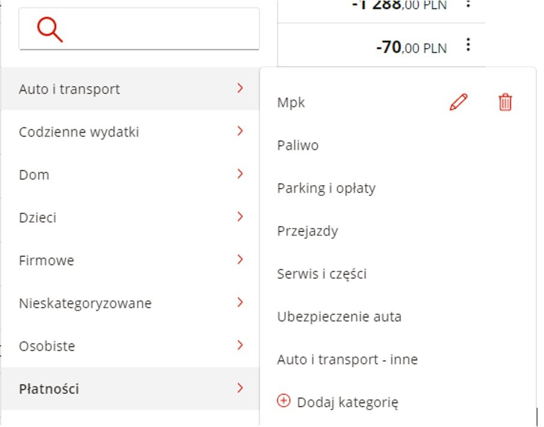
Task: Click the red magnifying glass search icon
Action: coord(50,29)
